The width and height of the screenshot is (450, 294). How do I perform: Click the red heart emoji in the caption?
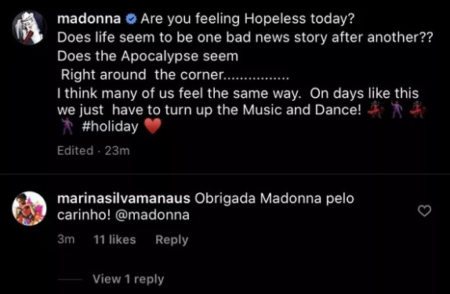pos(152,126)
